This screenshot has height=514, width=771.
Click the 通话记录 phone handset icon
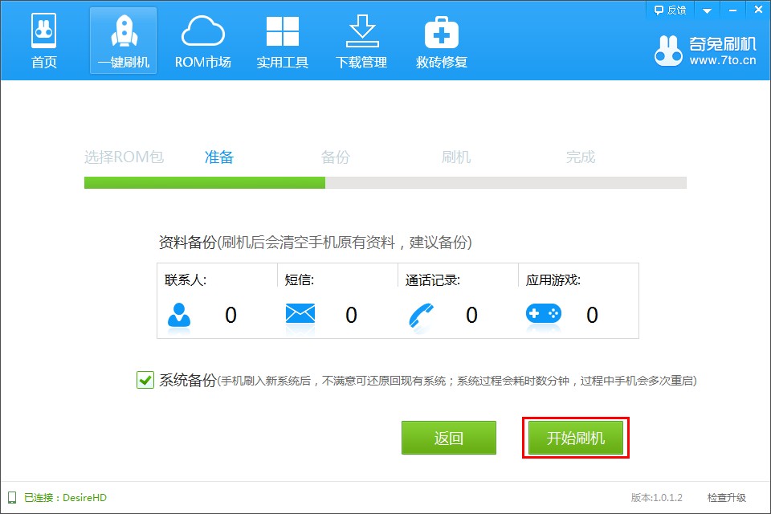point(422,316)
